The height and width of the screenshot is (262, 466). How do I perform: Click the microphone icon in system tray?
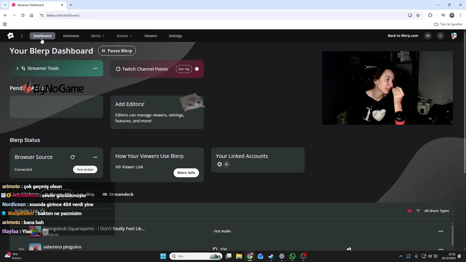point(416,256)
